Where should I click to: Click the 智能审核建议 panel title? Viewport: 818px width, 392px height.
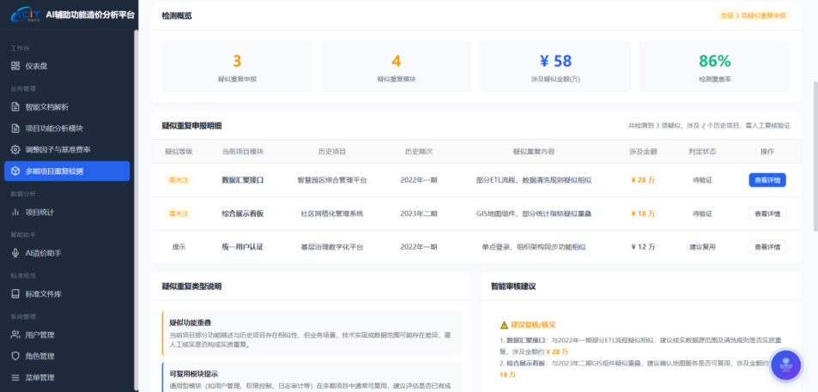[513, 286]
